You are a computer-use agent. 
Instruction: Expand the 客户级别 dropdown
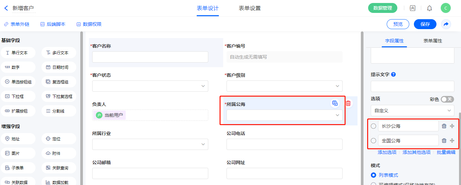click(x=284, y=86)
